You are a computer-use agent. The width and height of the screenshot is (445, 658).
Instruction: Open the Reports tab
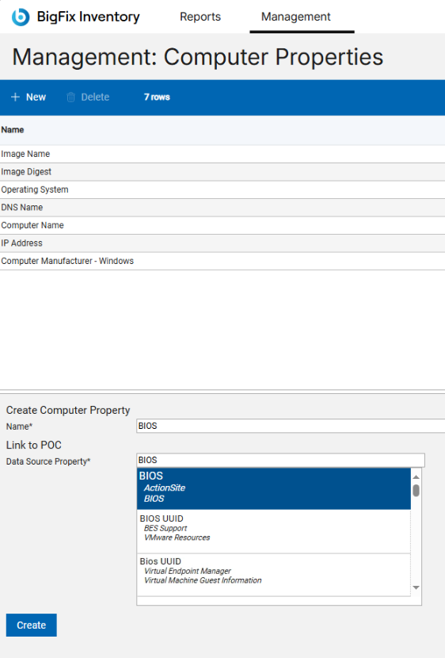200,17
